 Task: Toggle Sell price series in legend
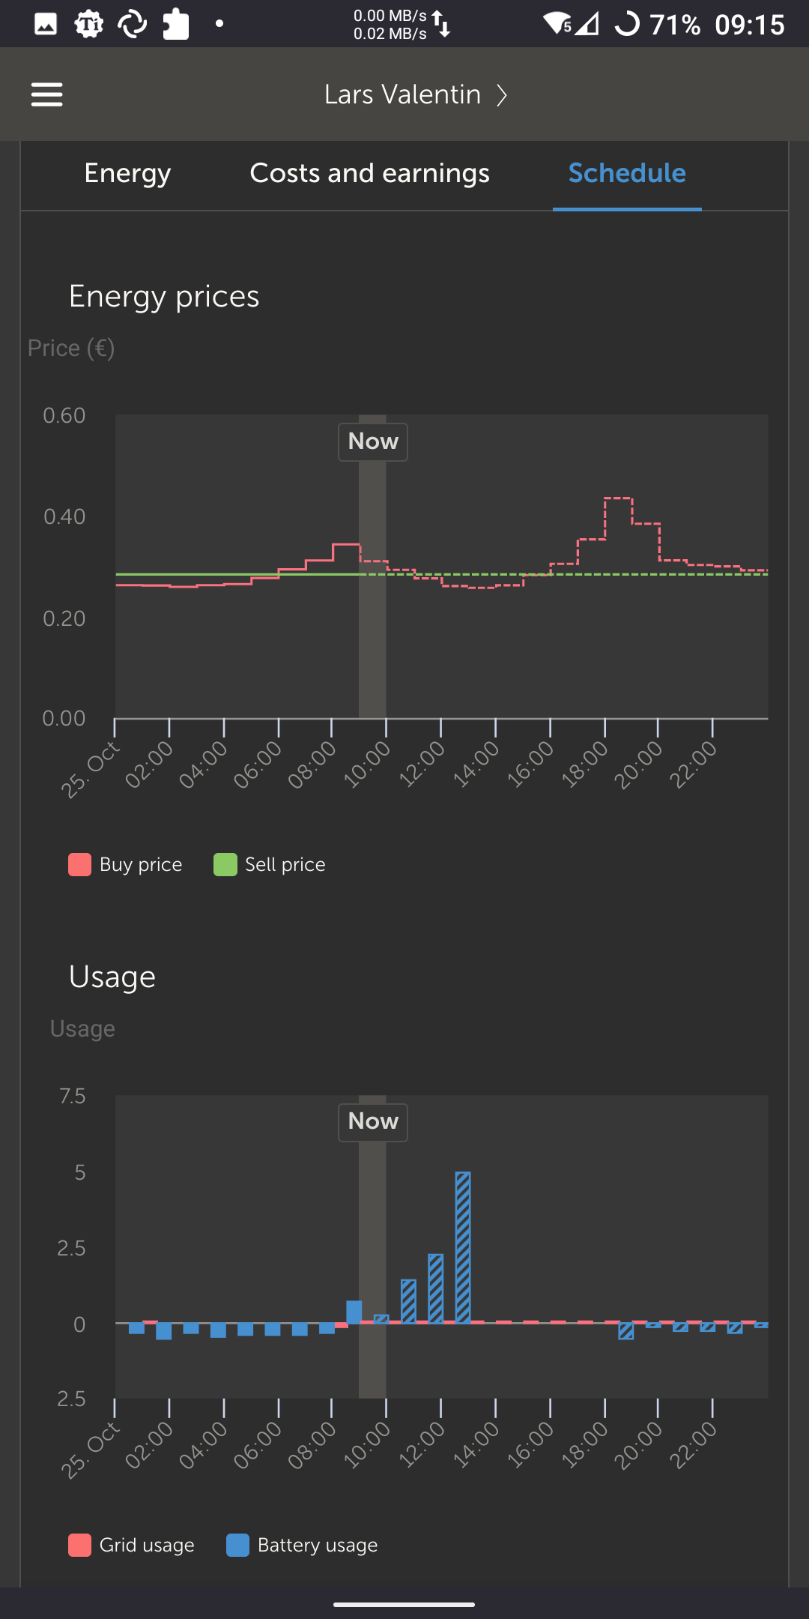point(285,864)
